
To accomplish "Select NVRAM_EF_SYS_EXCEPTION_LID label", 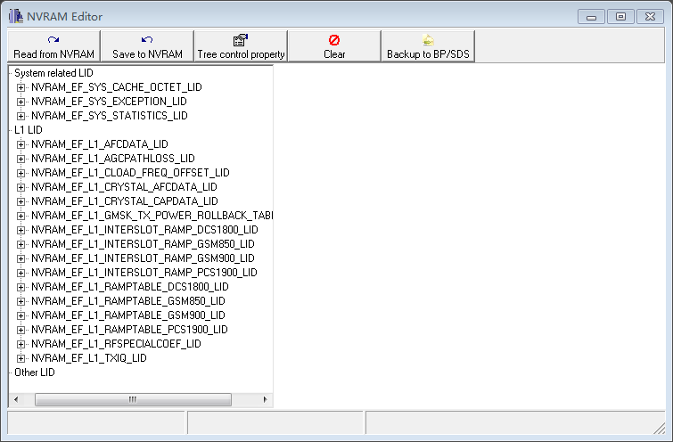I will [x=109, y=102].
